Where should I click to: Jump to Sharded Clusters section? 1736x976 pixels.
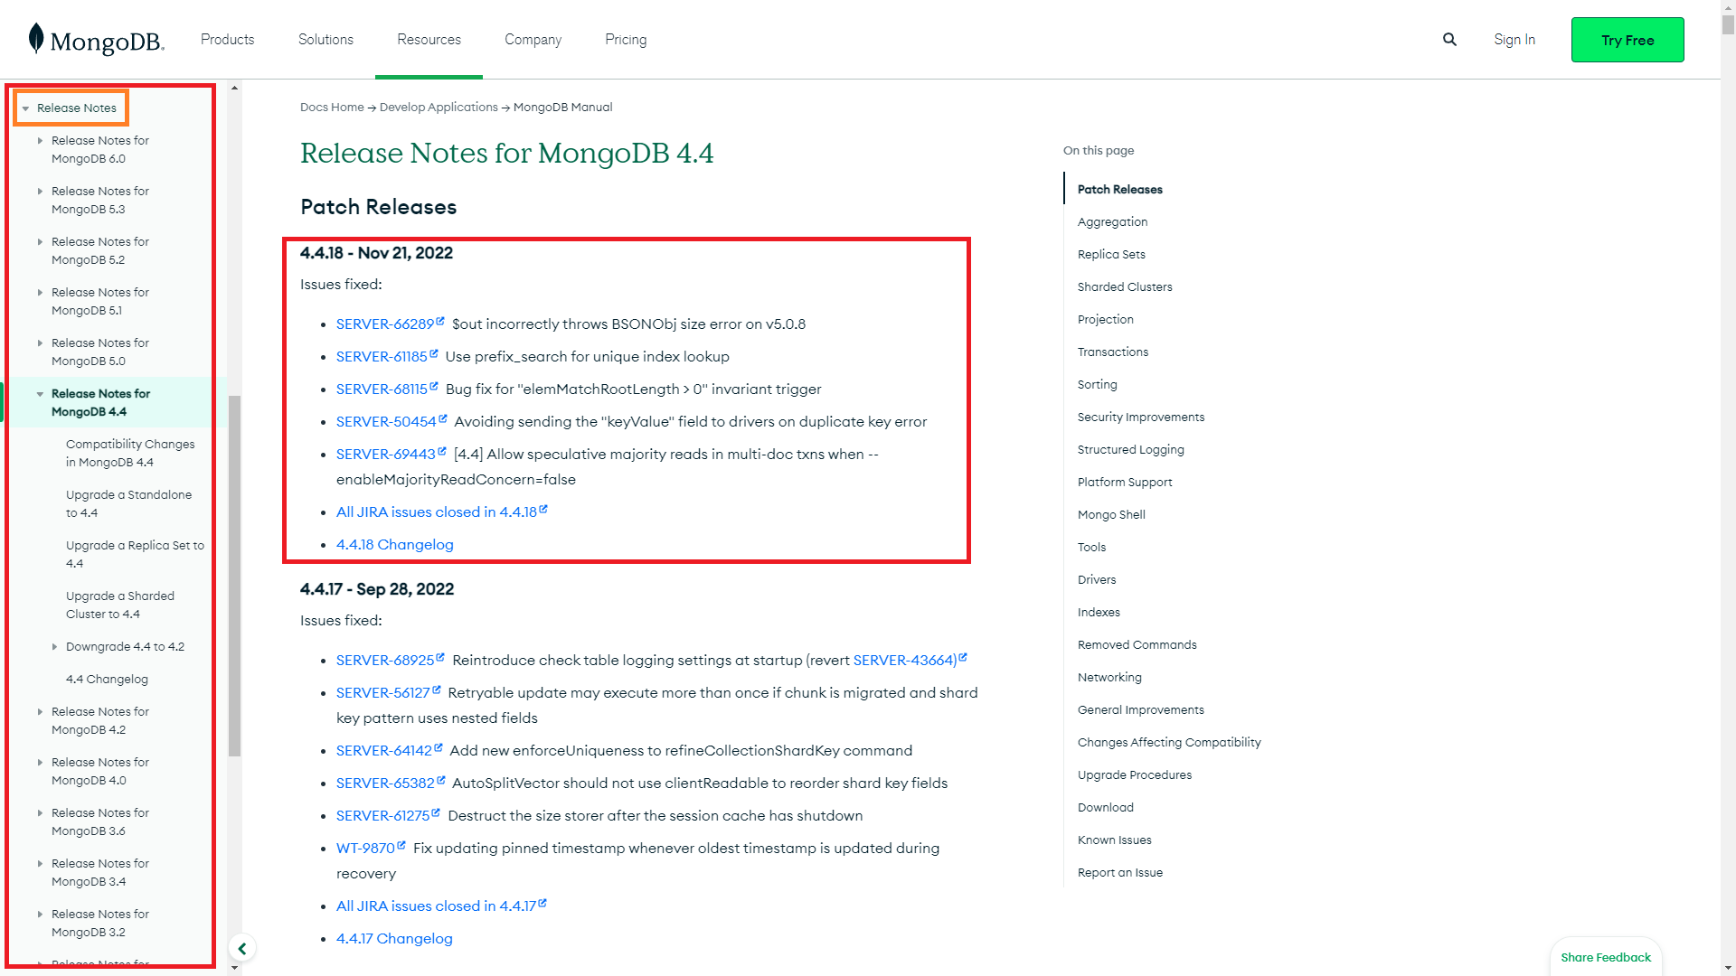click(1124, 286)
